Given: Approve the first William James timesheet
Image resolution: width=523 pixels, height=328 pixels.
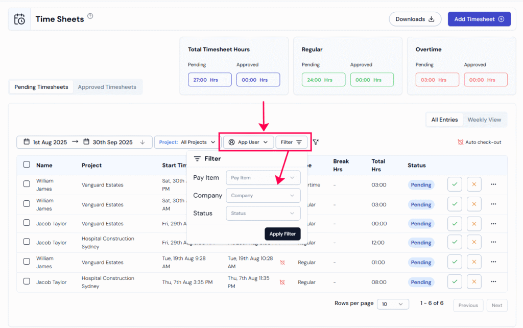Looking at the screenshot, I should click(x=454, y=184).
